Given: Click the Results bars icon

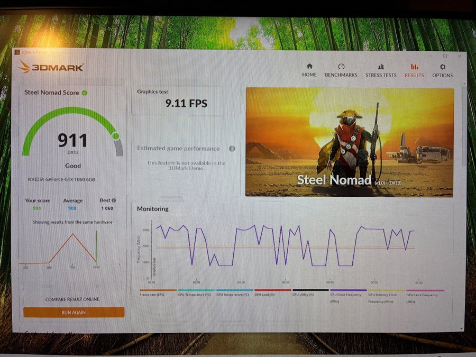Looking at the screenshot, I should click(414, 67).
